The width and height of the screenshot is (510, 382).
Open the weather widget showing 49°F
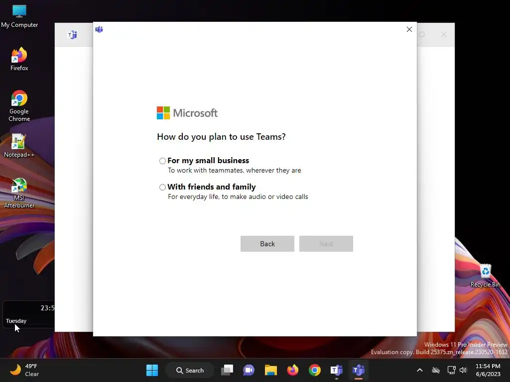[24, 370]
